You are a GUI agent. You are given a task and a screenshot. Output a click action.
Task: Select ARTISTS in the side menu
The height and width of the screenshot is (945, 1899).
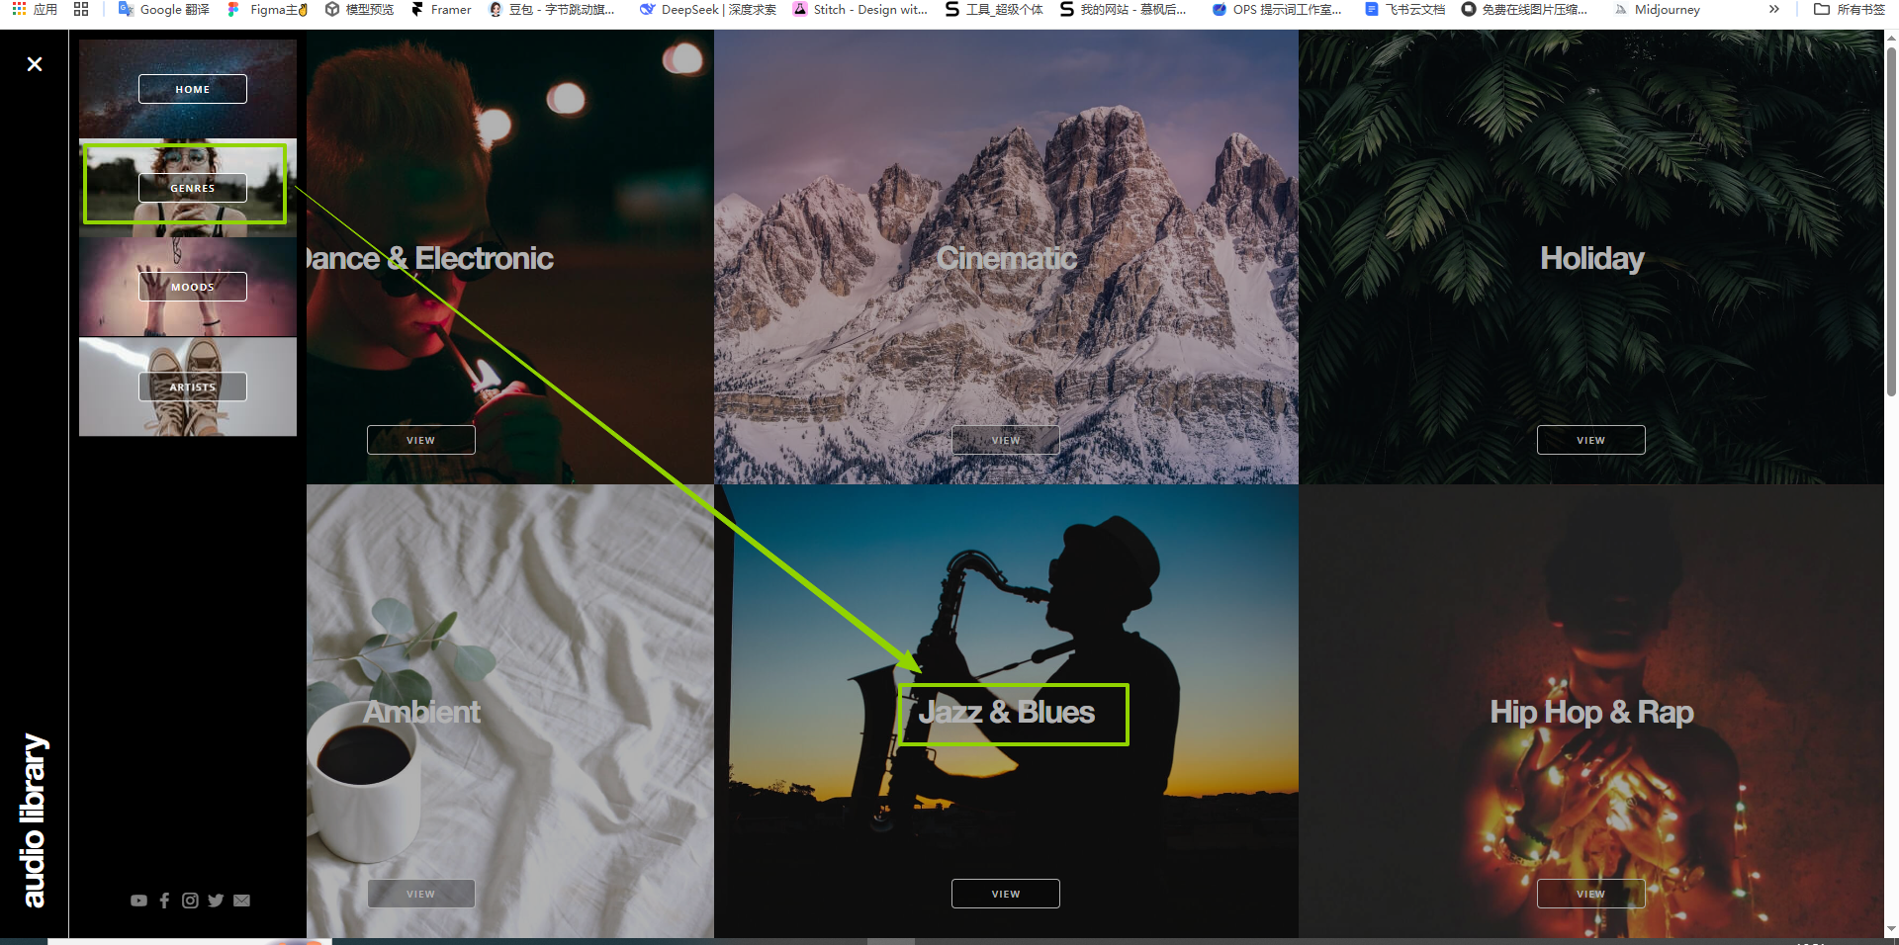(x=193, y=387)
